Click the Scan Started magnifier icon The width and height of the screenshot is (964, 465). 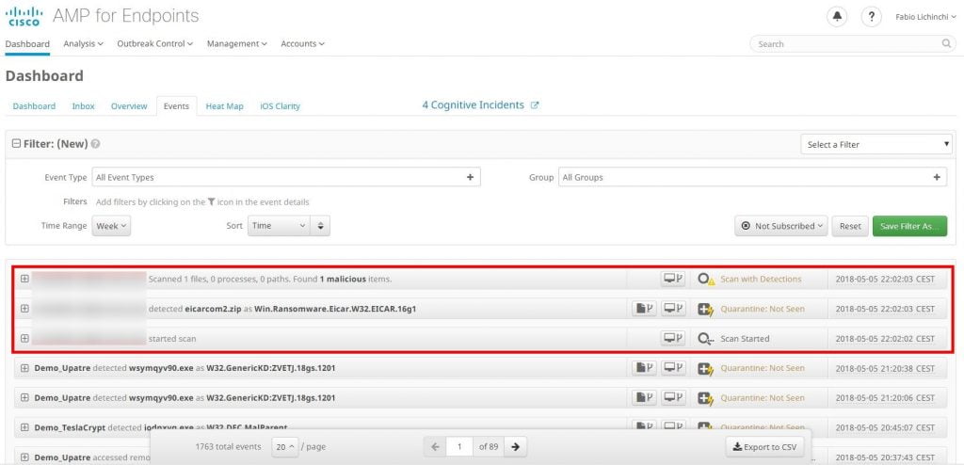click(x=706, y=338)
